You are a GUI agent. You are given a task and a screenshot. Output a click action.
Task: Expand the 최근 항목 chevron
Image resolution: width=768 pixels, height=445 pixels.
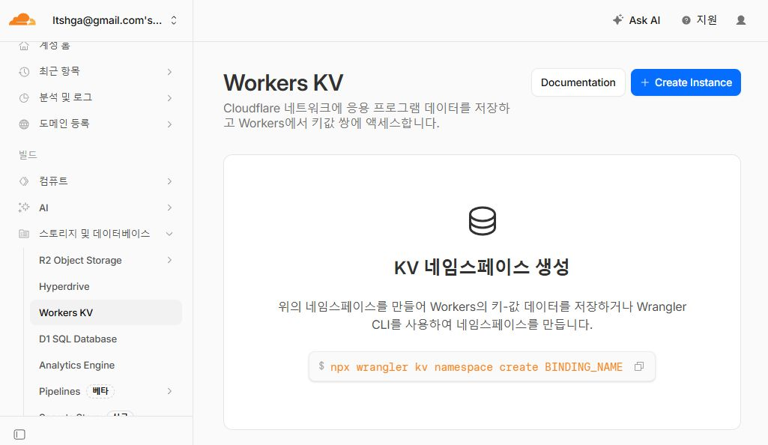pyautogui.click(x=169, y=71)
